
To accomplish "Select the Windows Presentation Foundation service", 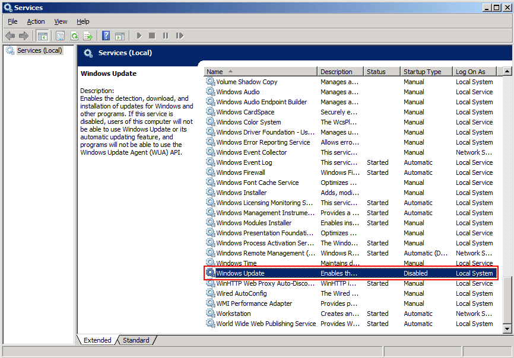I will [265, 233].
